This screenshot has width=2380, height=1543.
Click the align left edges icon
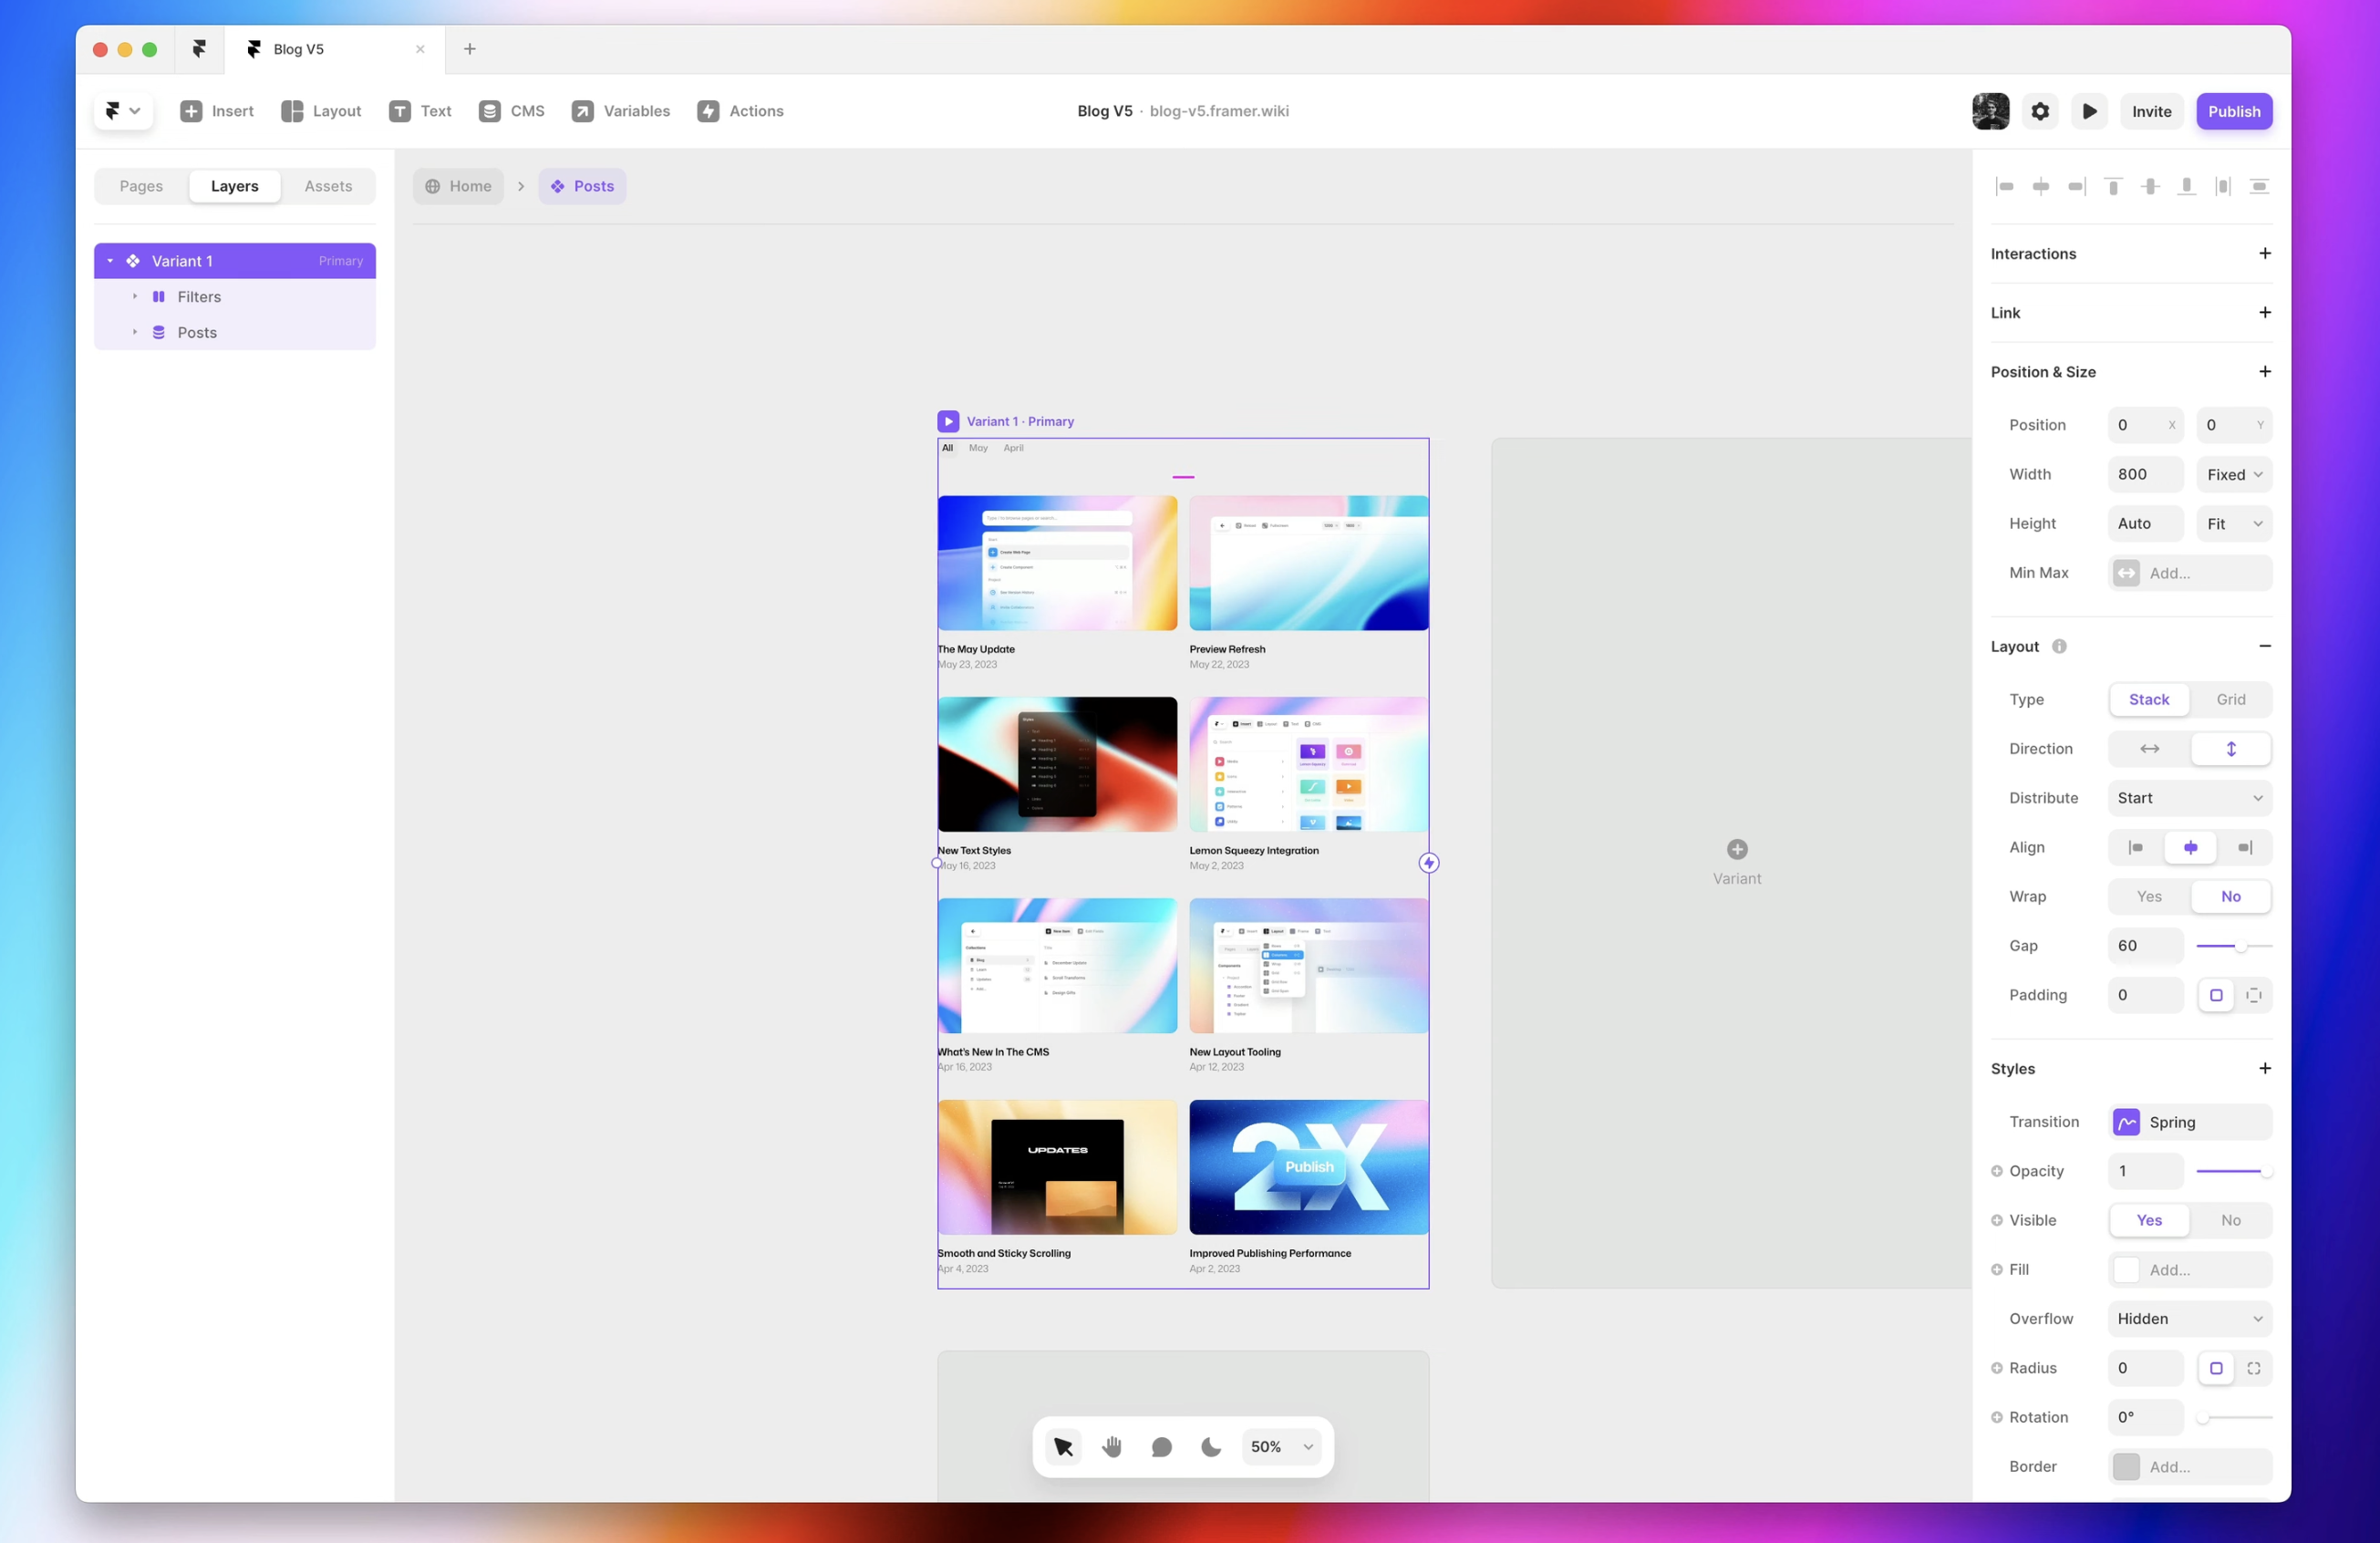pos(2004,186)
